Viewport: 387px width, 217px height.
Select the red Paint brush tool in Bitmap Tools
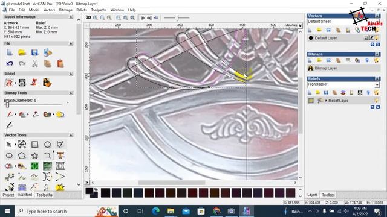[10, 114]
